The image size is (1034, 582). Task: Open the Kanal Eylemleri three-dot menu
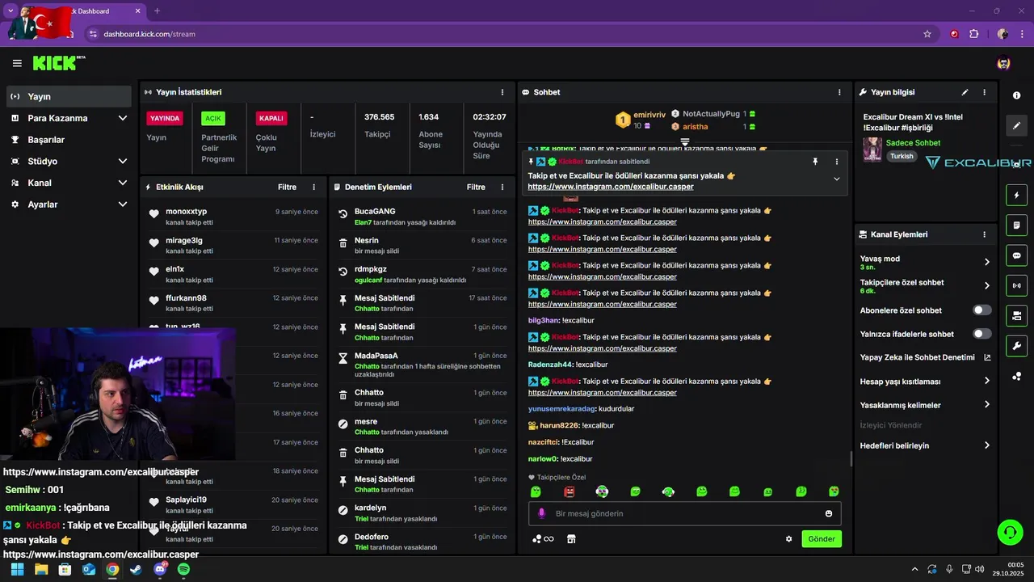(984, 234)
